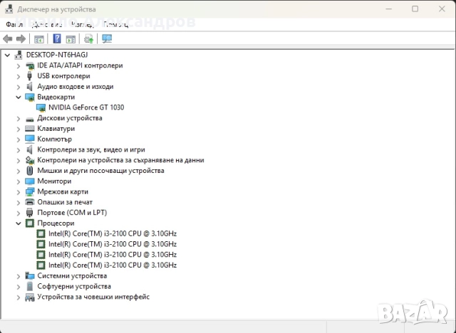This screenshot has width=456, height=333.
Task: Expand the Клавиатури category
Action: click(x=19, y=129)
